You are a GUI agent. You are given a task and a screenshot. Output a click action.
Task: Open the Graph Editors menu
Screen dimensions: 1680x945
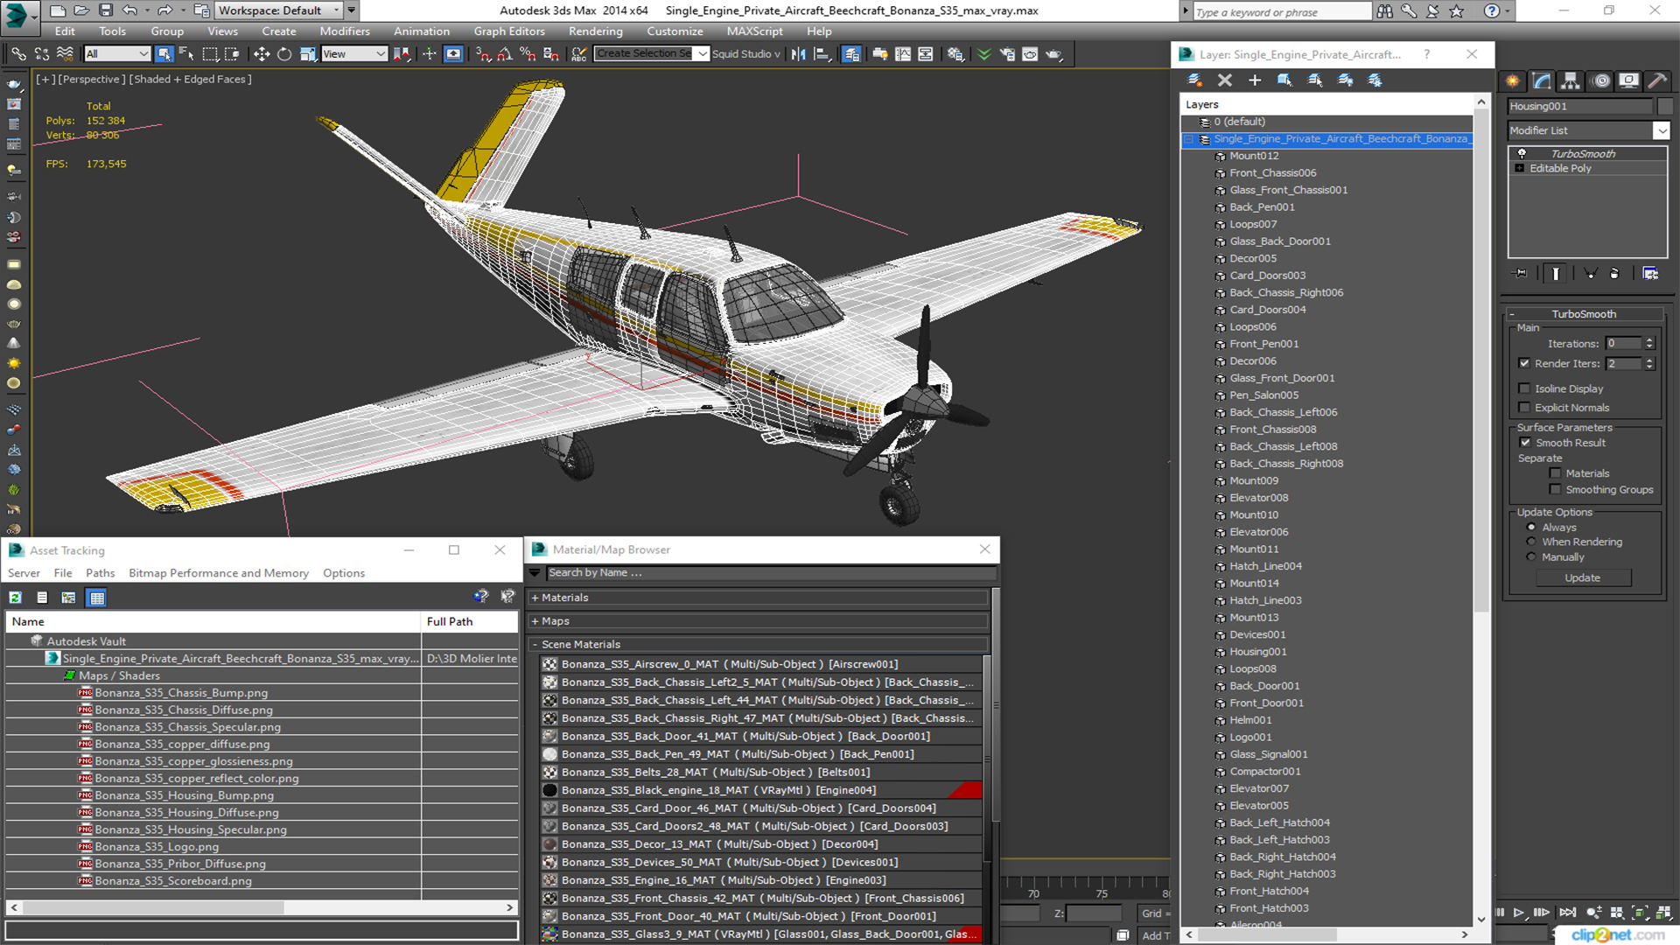[x=509, y=31]
